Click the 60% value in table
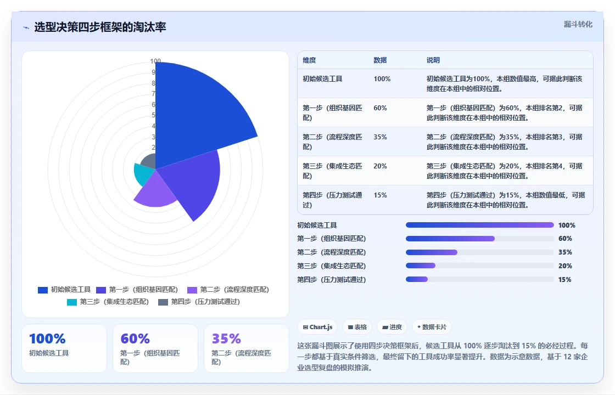Screen dimensions: 615x395 (380, 108)
